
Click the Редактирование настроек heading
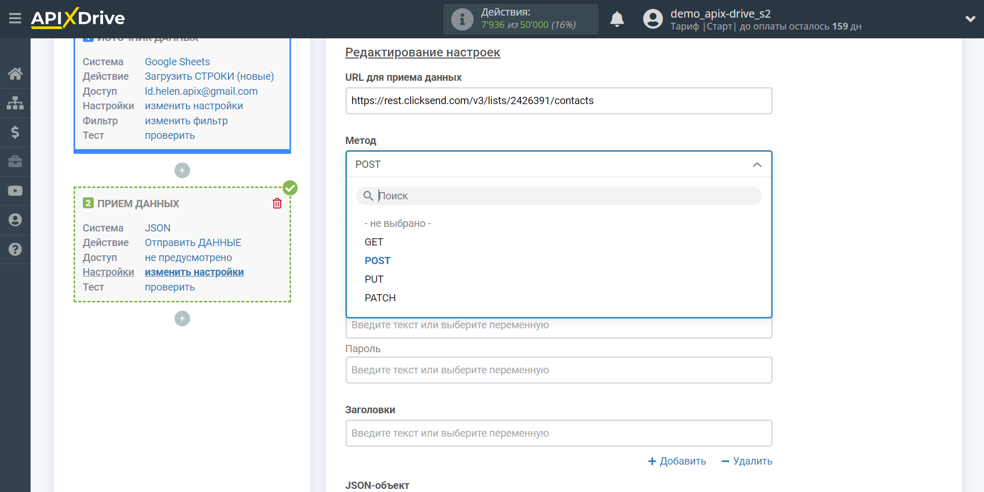[x=423, y=52]
